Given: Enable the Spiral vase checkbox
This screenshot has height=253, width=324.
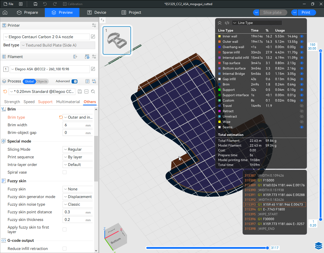Looking at the screenshot, I should pos(65,172).
